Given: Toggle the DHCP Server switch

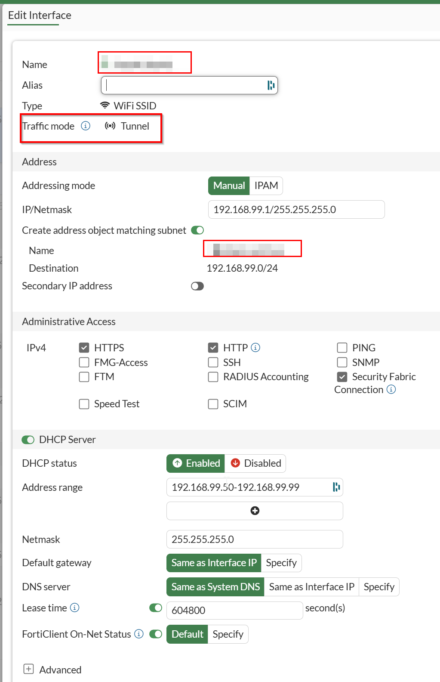Looking at the screenshot, I should (28, 440).
